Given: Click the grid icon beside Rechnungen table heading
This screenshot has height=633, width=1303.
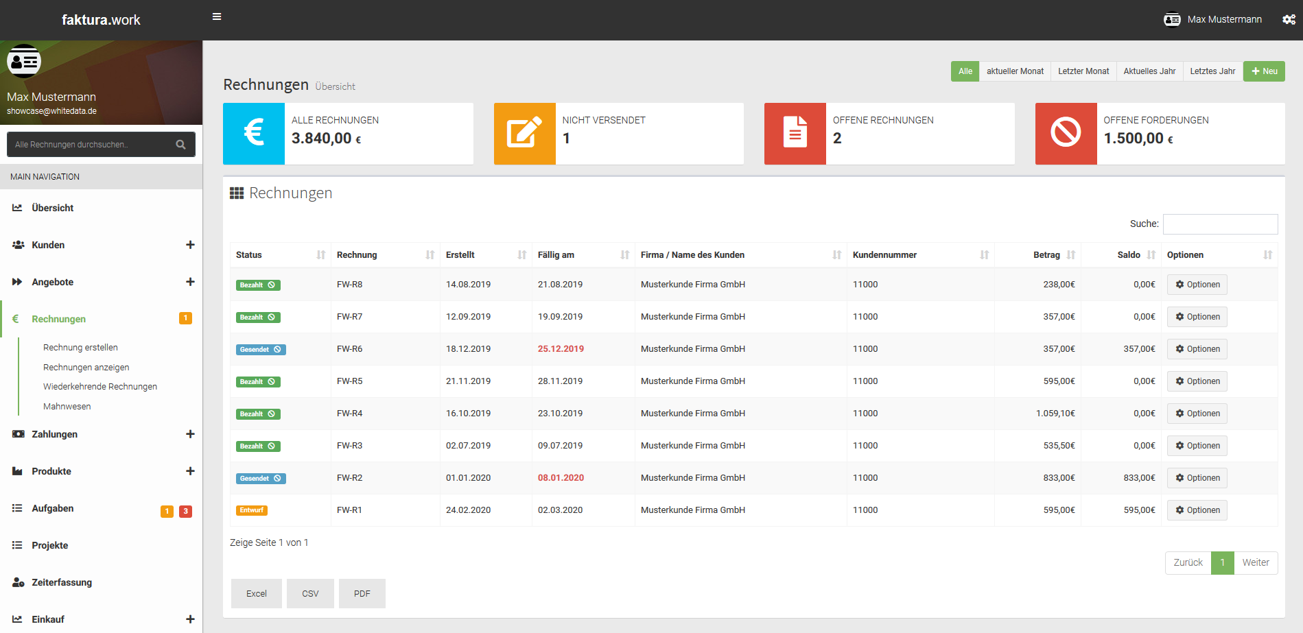Looking at the screenshot, I should [237, 193].
